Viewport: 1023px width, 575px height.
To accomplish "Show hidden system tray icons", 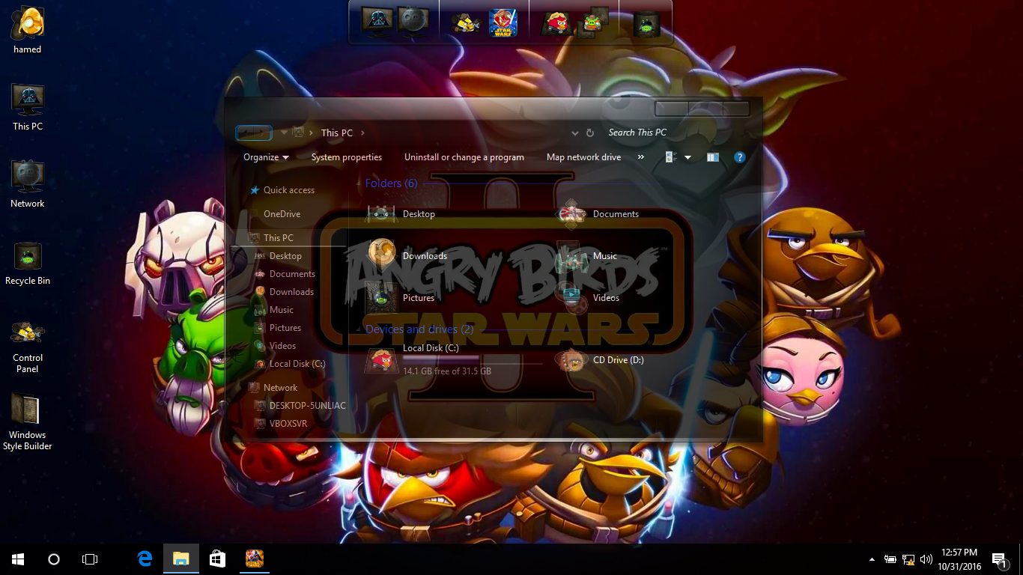I will point(872,559).
